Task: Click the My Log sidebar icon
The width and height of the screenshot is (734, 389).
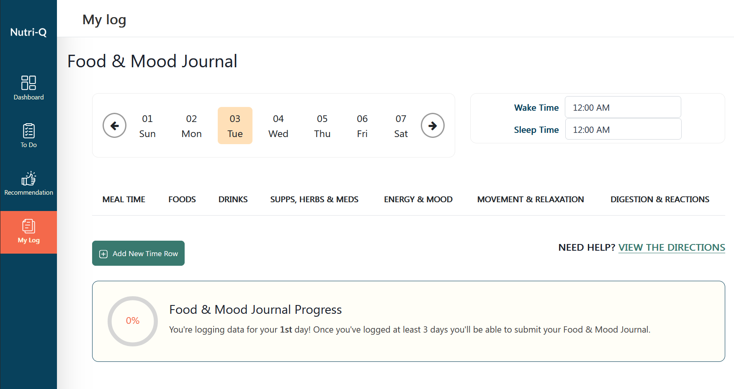Action: pos(28,232)
